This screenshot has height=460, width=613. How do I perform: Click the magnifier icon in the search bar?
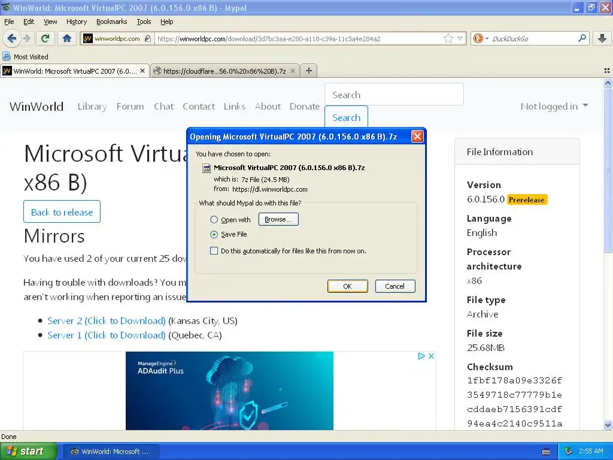tap(582, 38)
